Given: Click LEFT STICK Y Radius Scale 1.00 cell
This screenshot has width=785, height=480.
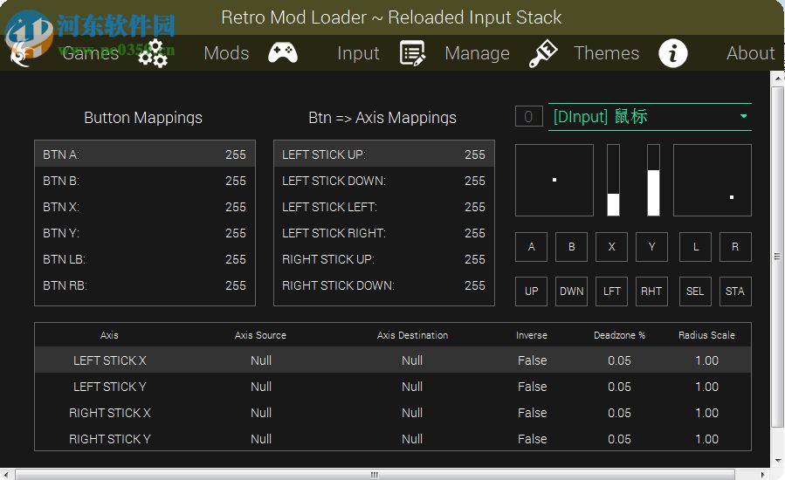Looking at the screenshot, I should [707, 387].
